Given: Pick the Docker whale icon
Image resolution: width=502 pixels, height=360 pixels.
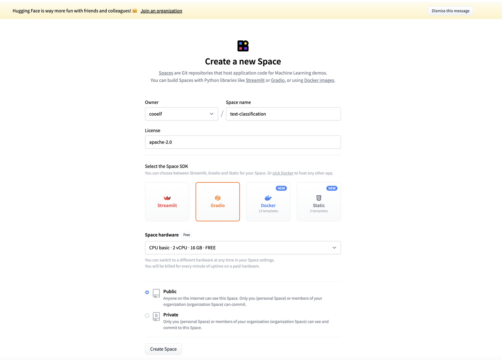Looking at the screenshot, I should click(x=268, y=198).
